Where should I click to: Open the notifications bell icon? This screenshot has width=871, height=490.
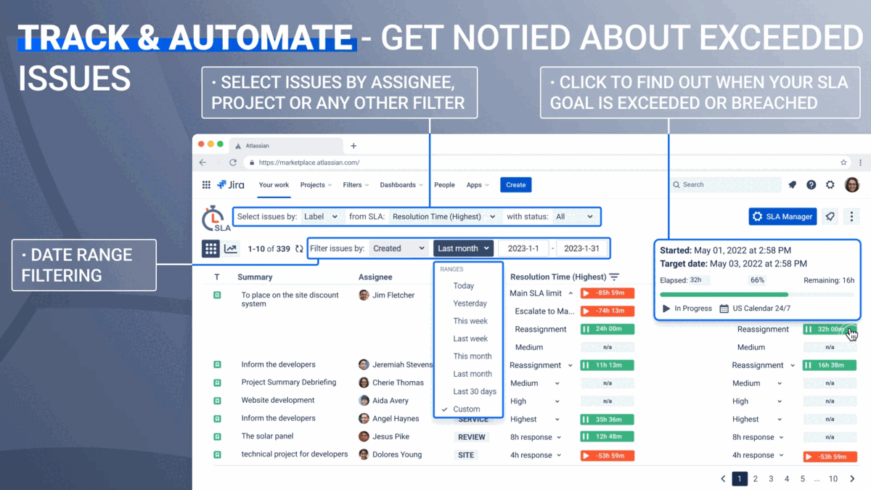point(792,184)
